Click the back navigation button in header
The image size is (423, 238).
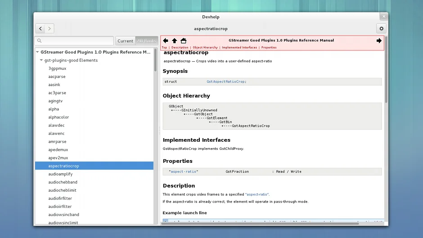[x=40, y=28]
